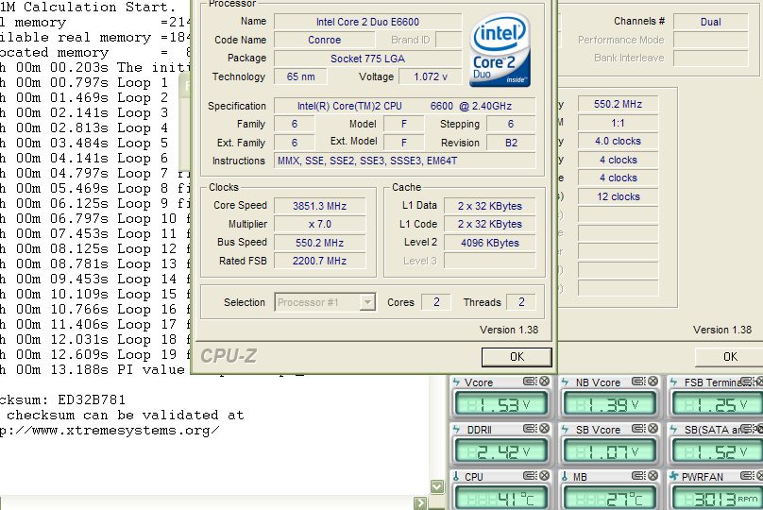
Task: Close the Vcore monitor widget
Action: click(545, 382)
